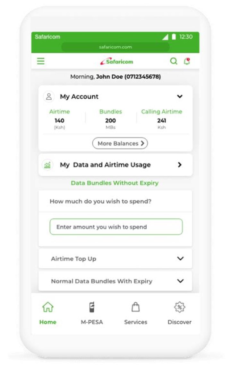Tap the Home house icon

coord(48,307)
